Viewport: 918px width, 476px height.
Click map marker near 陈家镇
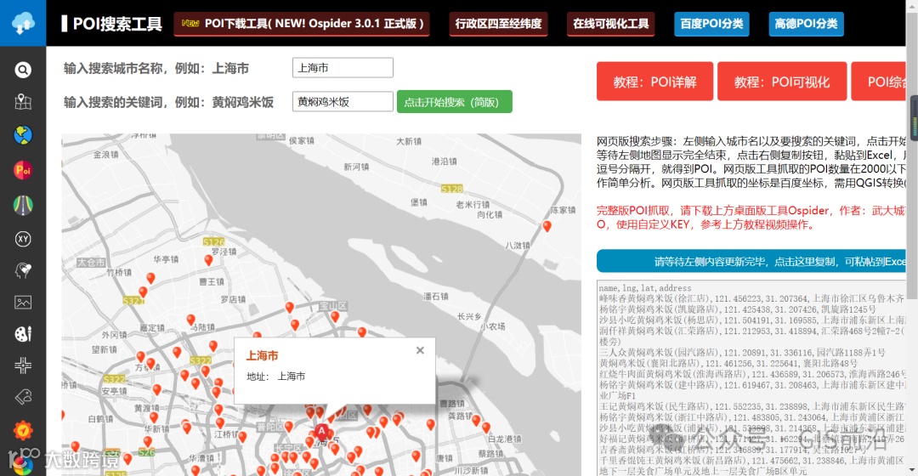(x=547, y=226)
